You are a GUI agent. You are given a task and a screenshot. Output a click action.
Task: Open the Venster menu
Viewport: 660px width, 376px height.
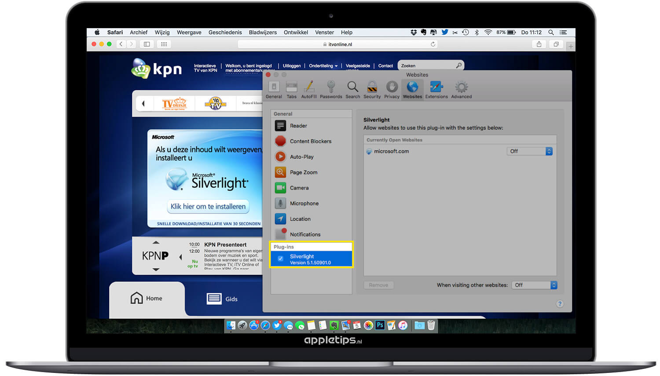(x=324, y=33)
